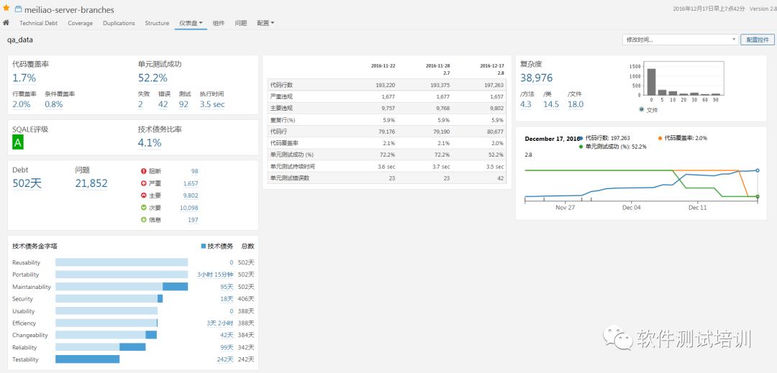Screen dimensions: 777x373
Task: Click the Testability 242天 debt link
Action: coord(225,359)
